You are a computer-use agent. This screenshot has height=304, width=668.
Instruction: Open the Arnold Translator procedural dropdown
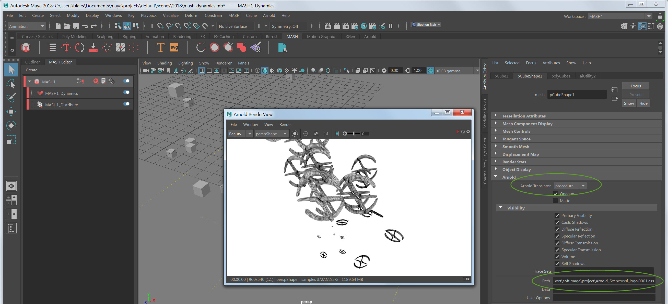click(x=570, y=186)
